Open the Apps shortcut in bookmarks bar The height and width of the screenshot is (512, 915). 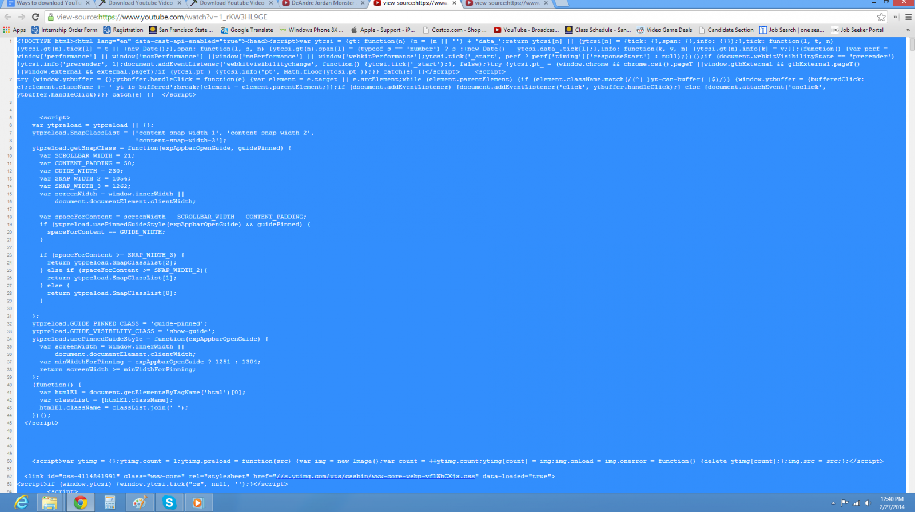(x=14, y=30)
